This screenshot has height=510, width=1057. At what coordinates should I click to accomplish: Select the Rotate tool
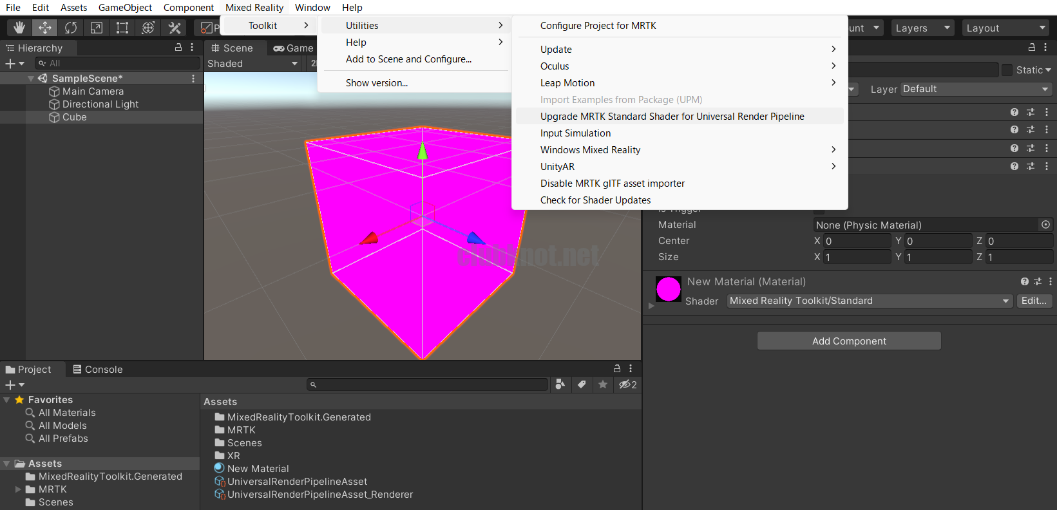pyautogui.click(x=71, y=28)
